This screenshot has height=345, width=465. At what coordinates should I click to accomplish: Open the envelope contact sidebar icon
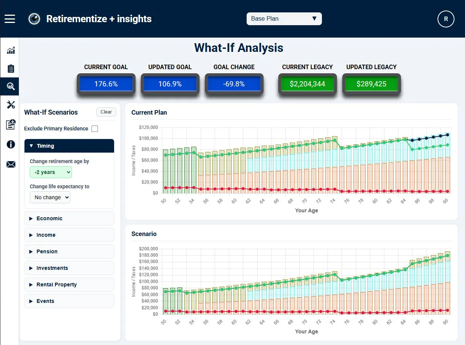click(11, 164)
